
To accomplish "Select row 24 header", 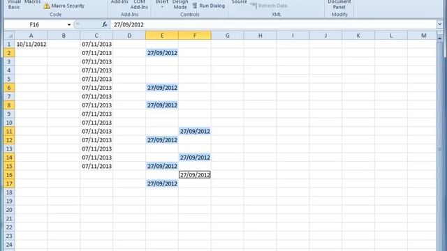I will pyautogui.click(x=9, y=245).
